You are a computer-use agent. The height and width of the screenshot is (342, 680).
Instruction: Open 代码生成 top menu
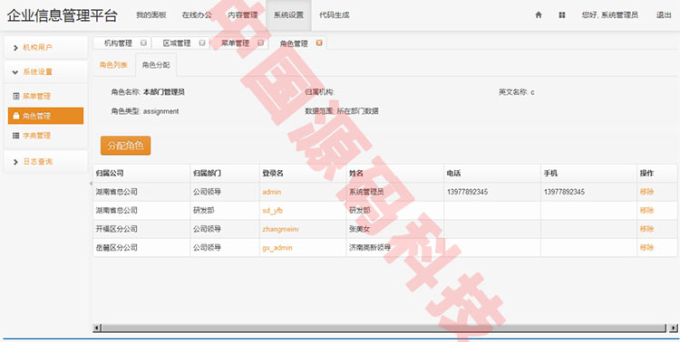[335, 14]
